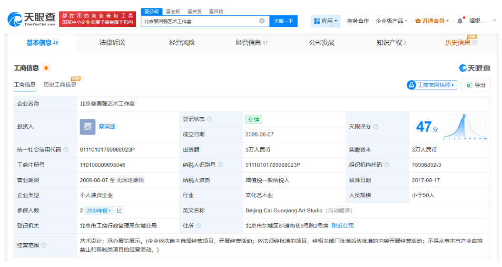The height and width of the screenshot is (267, 502).
Task: Select the 公司发展 tab
Action: click(x=322, y=43)
